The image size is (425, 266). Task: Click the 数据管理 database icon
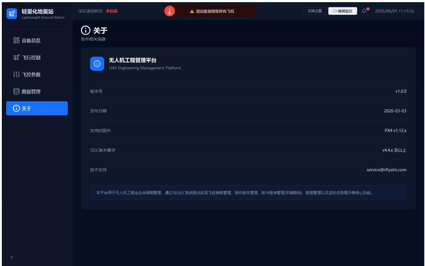[x=16, y=91]
